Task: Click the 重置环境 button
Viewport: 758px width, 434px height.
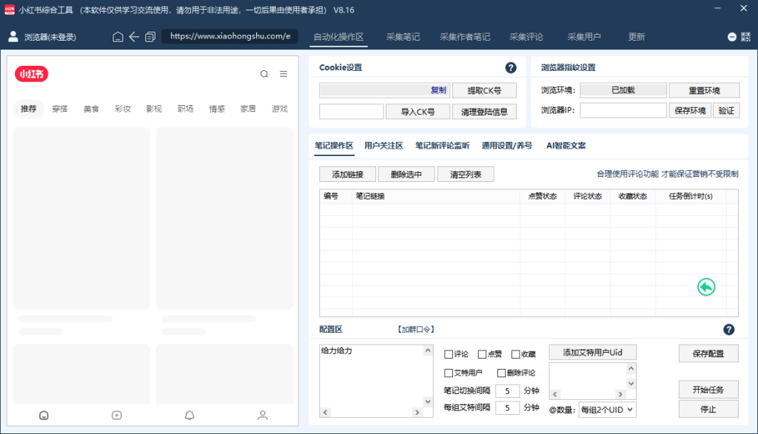Action: [705, 90]
